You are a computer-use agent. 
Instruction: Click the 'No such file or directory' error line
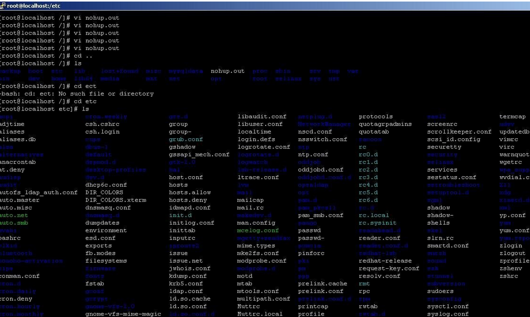click(77, 94)
